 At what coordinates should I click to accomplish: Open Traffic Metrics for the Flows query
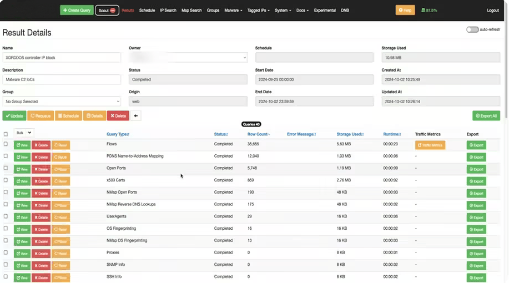pos(430,145)
